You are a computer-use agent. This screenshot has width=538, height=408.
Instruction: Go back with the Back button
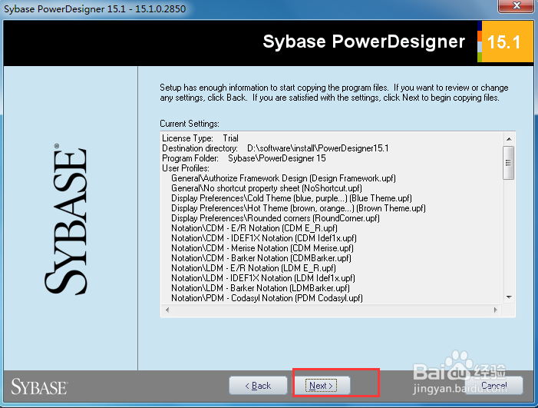pos(258,386)
